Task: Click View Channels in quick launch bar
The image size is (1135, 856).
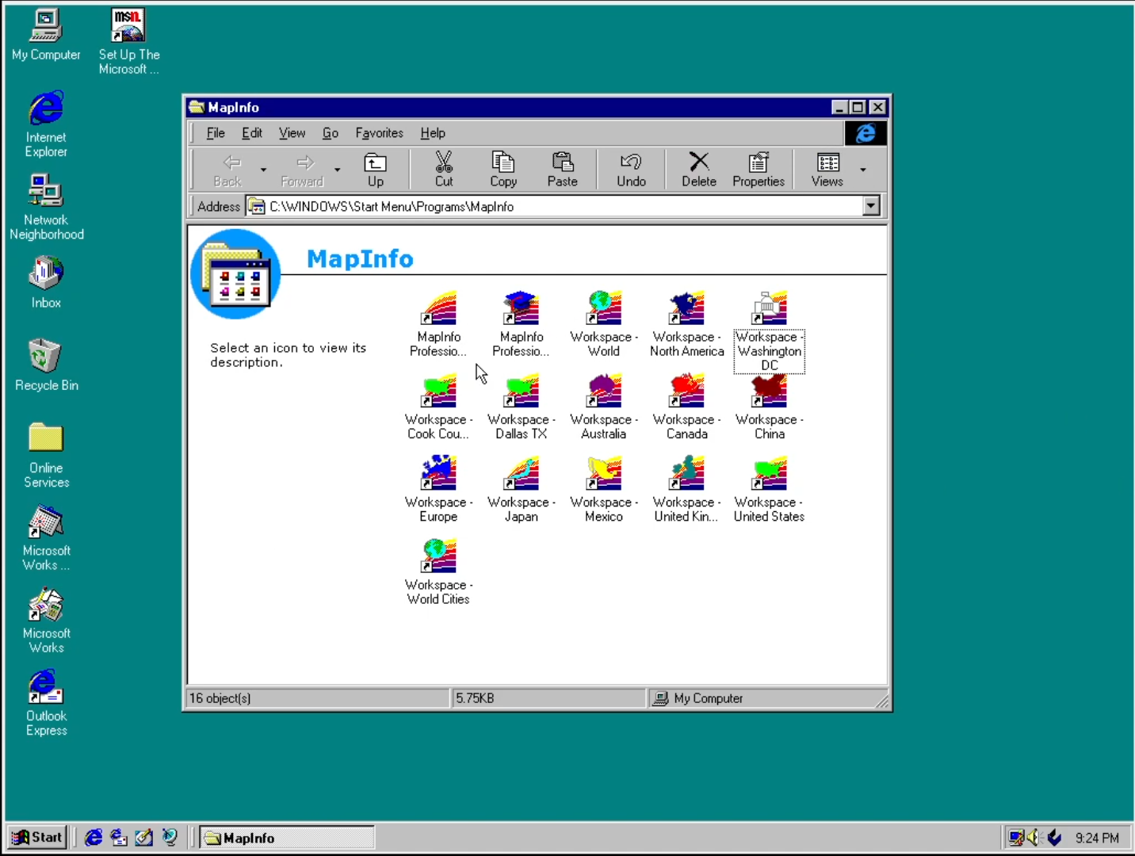Action: pos(170,837)
